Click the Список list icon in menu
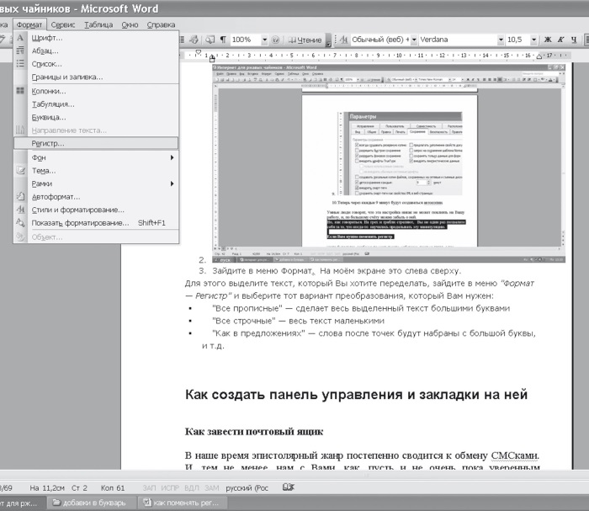589x511 pixels. coord(20,63)
